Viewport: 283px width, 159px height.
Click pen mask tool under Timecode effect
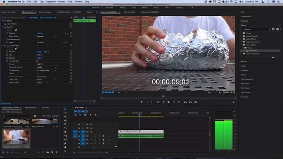point(16,49)
